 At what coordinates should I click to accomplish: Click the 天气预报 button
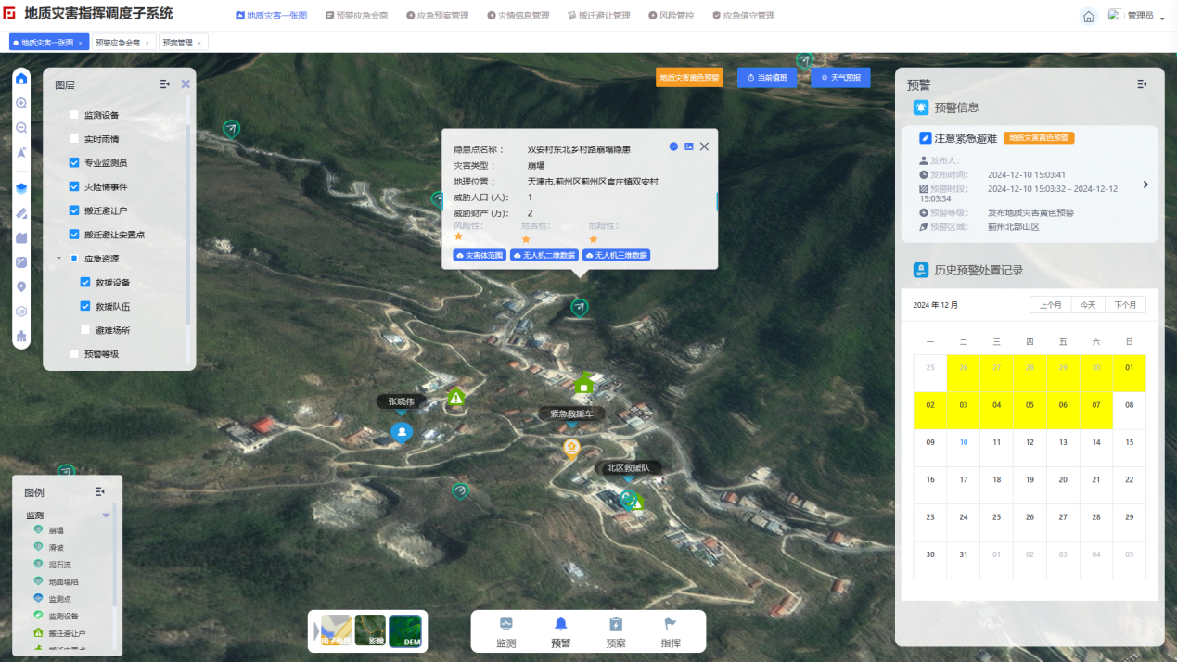840,78
